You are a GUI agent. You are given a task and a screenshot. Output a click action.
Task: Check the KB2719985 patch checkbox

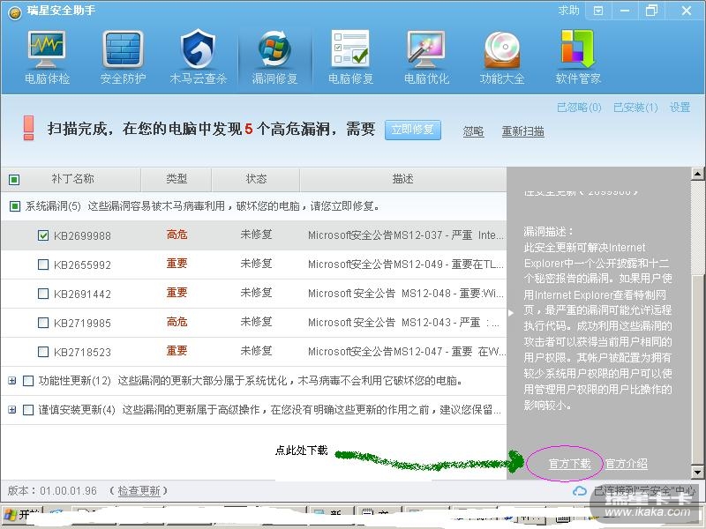tap(43, 323)
